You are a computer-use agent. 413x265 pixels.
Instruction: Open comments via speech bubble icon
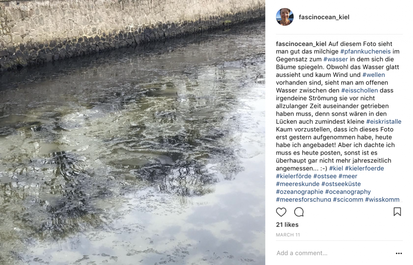pyautogui.click(x=299, y=212)
